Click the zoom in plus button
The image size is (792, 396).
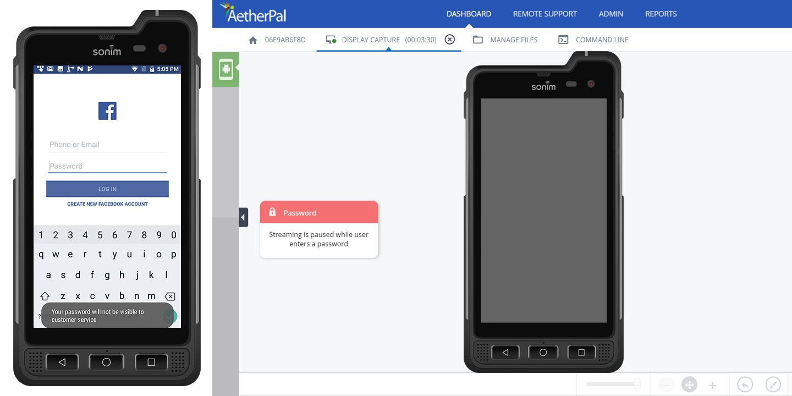point(712,385)
